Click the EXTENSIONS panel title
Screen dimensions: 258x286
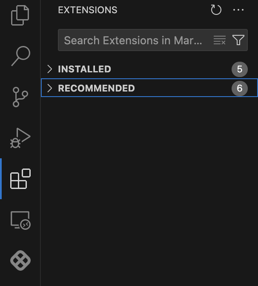coord(87,10)
